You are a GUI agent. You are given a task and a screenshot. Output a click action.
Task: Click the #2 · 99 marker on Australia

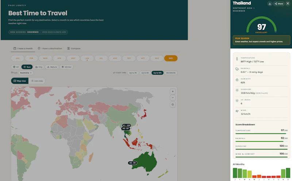[132, 163]
